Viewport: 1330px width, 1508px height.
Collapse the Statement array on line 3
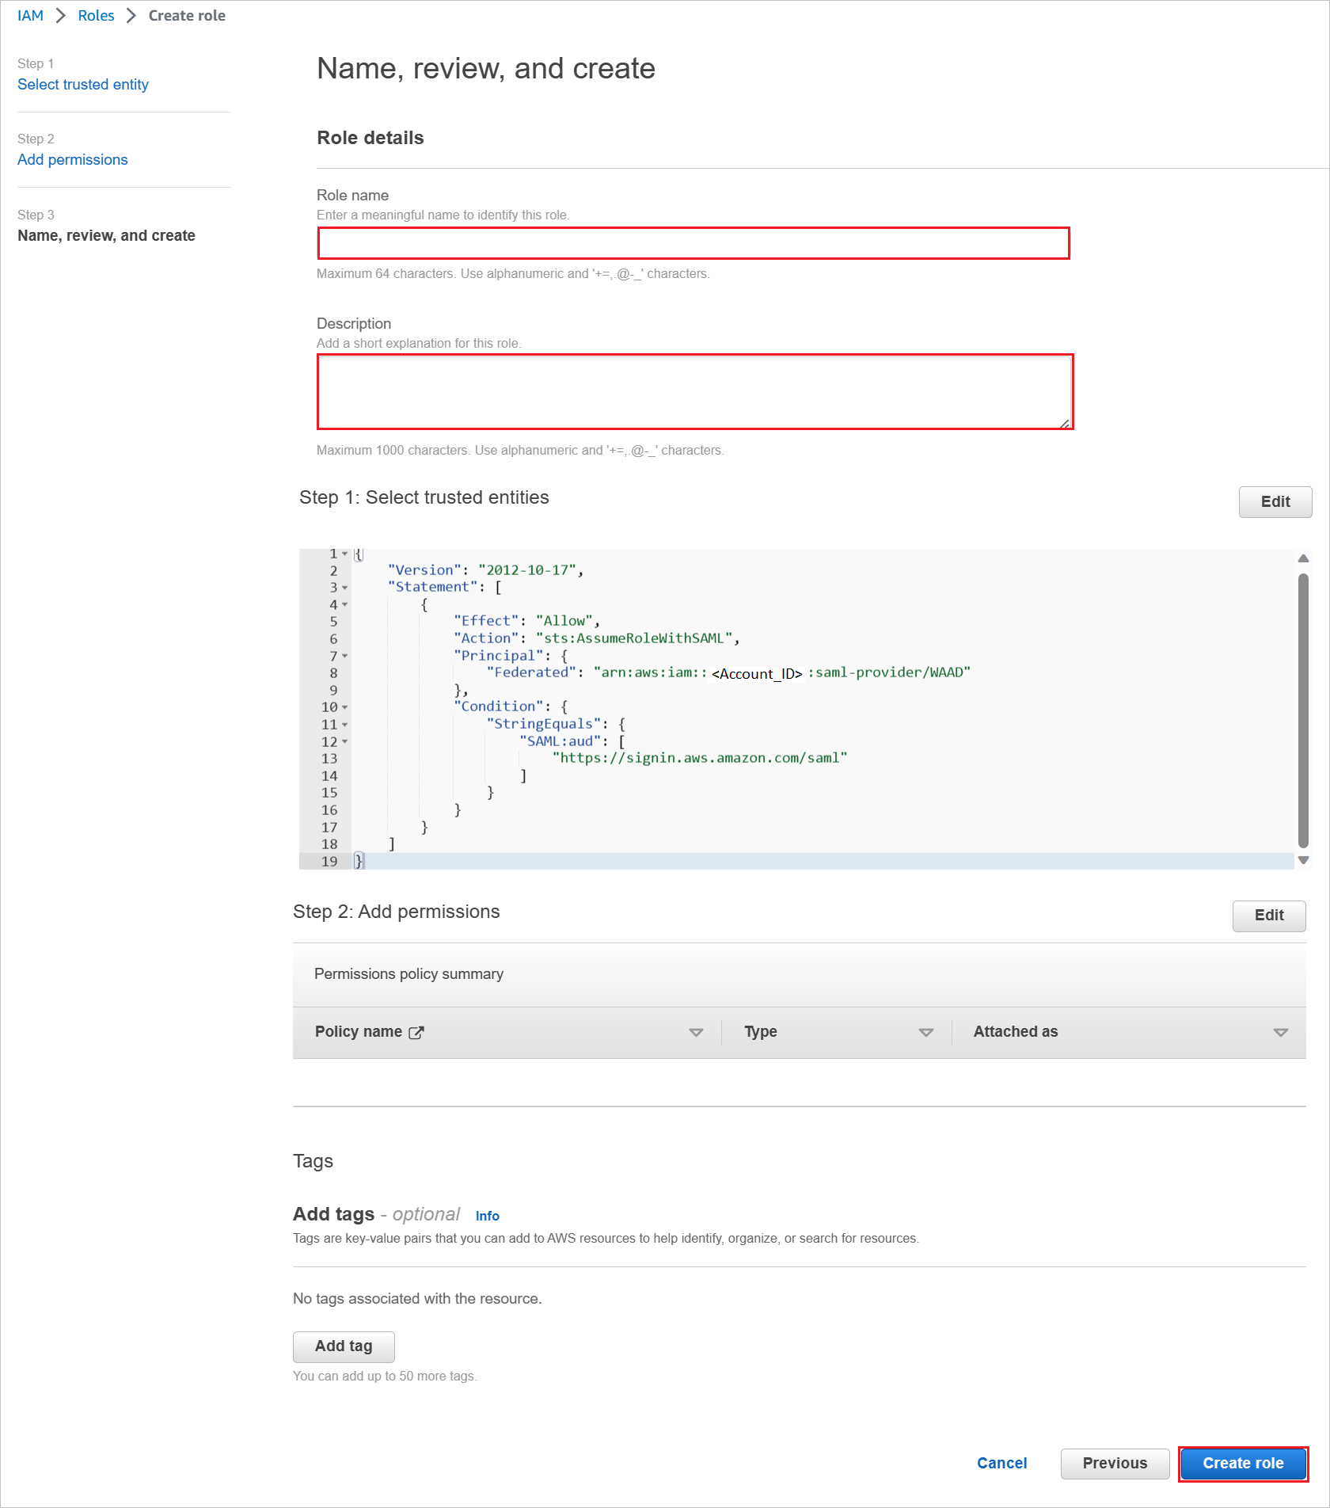click(x=344, y=588)
